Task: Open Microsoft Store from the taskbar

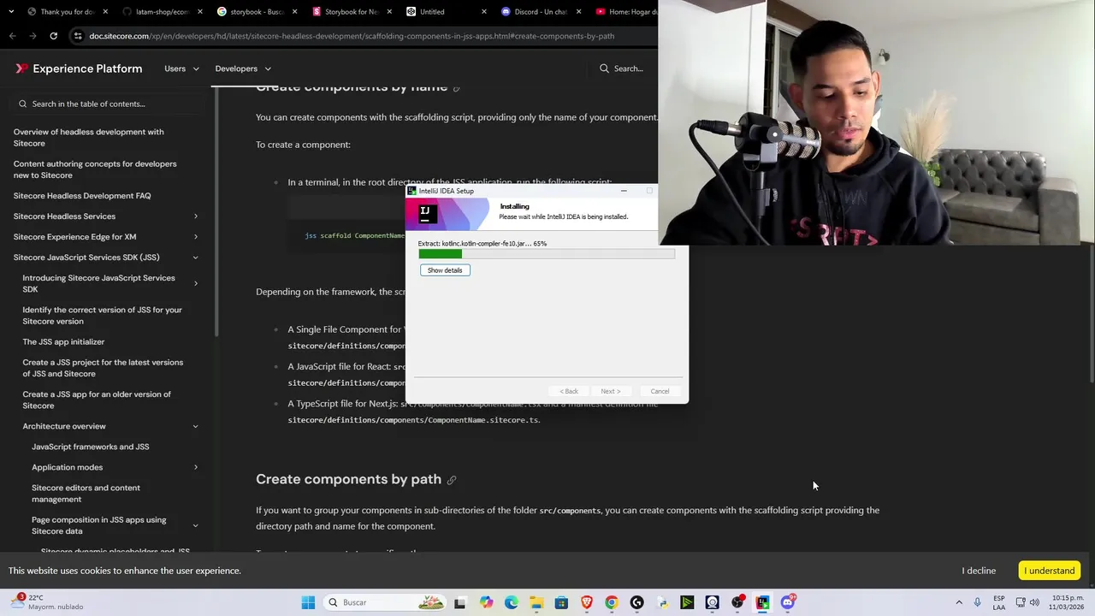Action: pos(561,602)
